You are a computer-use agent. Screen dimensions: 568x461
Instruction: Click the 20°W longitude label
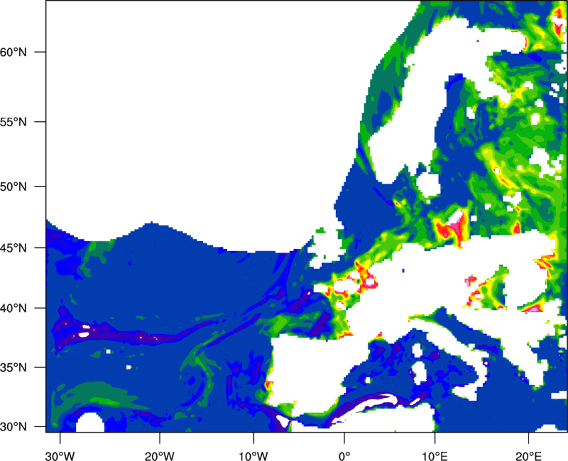tap(160, 456)
